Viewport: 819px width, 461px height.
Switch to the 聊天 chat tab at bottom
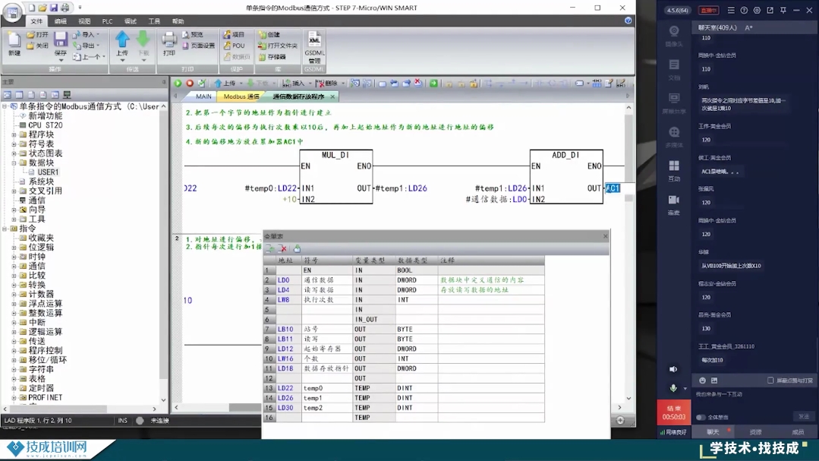(713, 432)
